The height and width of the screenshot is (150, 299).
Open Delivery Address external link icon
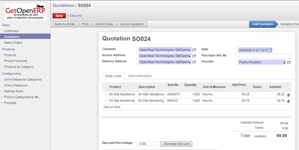[x=194, y=62]
